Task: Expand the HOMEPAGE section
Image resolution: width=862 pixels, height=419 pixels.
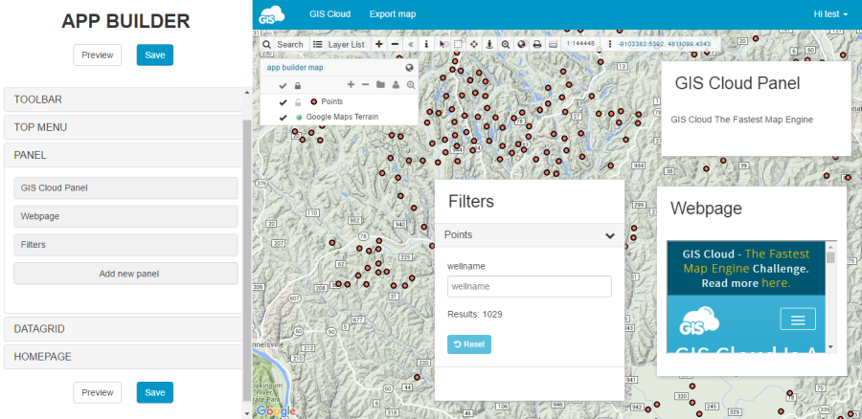Action: coord(124,357)
